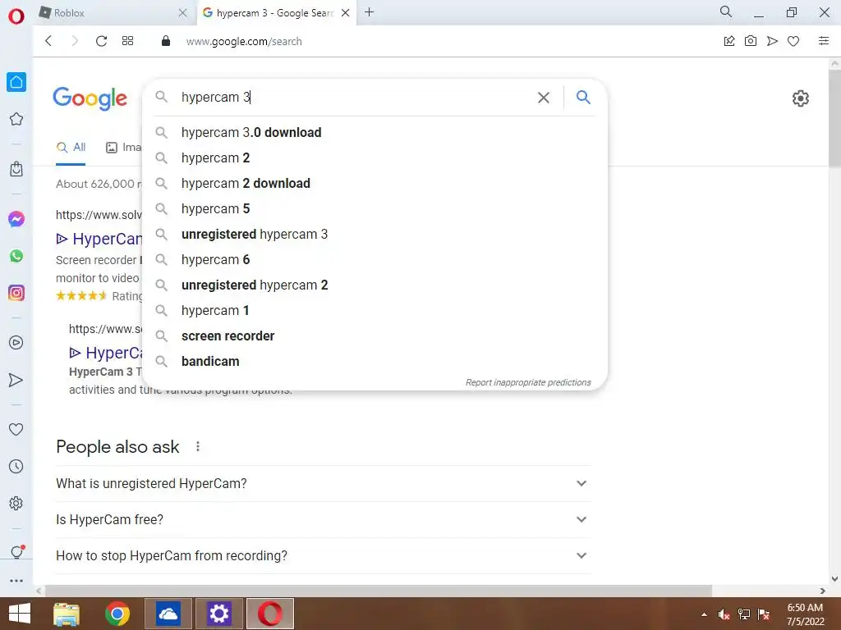Open the lightbulb tips sidebar icon

(16, 552)
